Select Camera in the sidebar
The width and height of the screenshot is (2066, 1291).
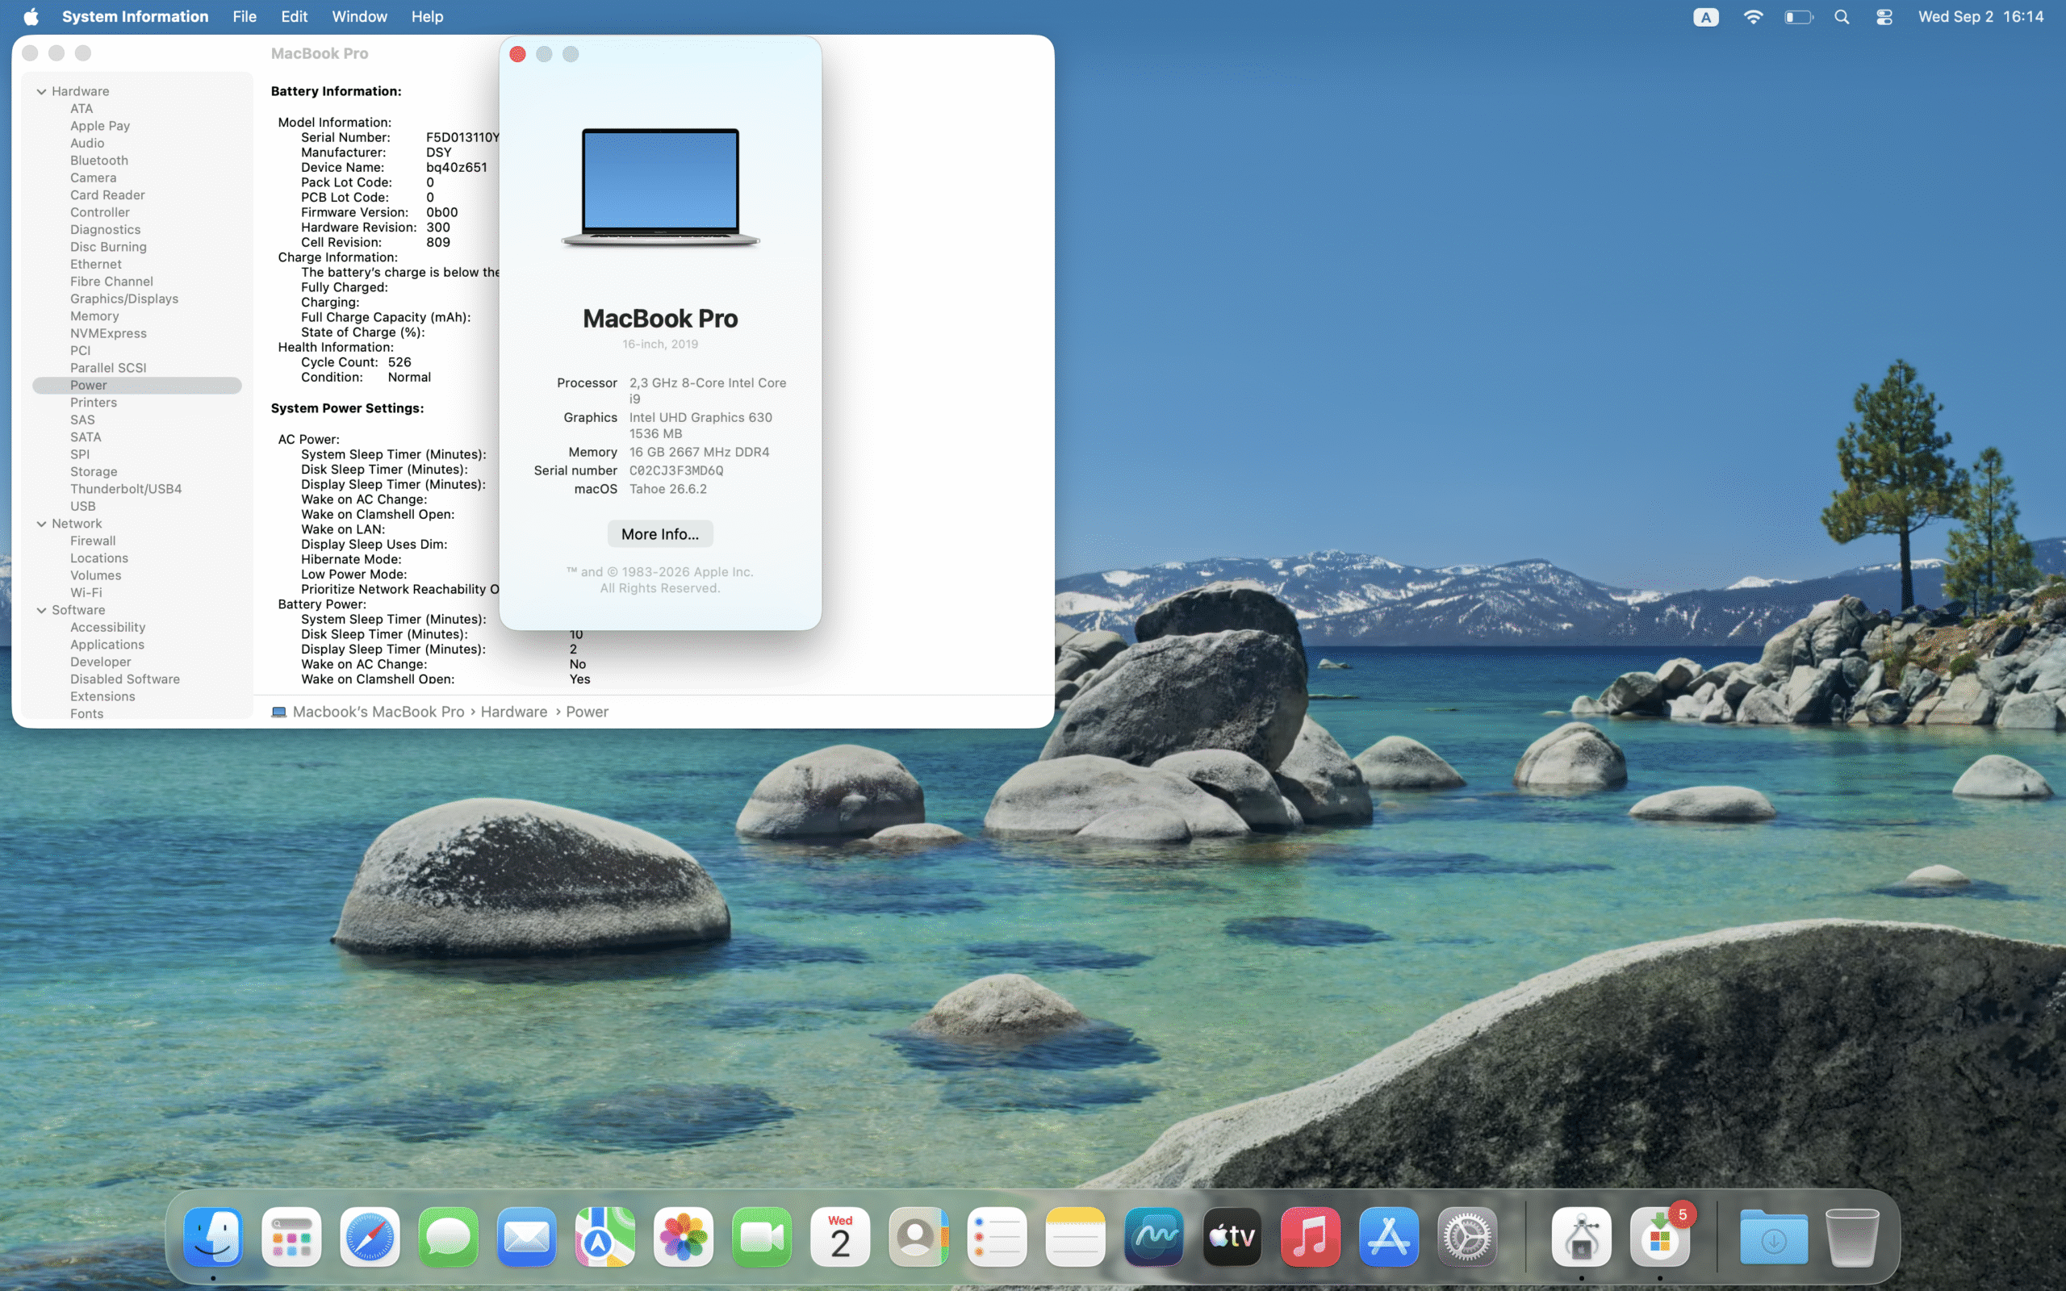[93, 178]
